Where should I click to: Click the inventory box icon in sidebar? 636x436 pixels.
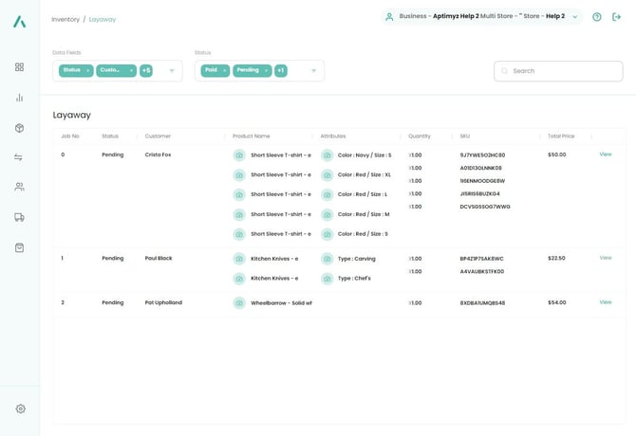(19, 128)
